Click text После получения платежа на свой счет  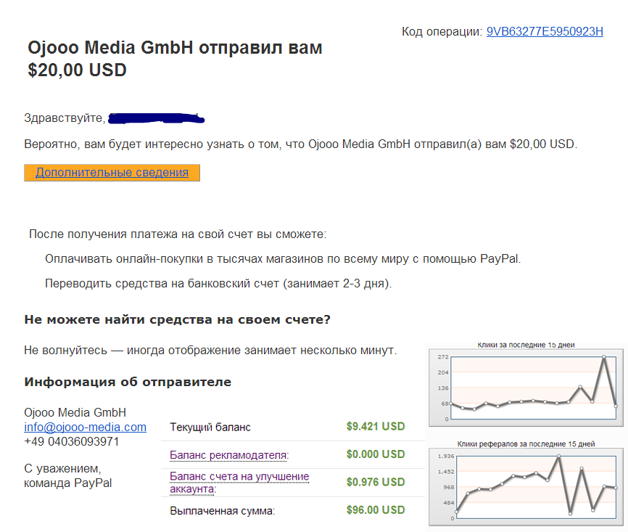click(x=178, y=234)
